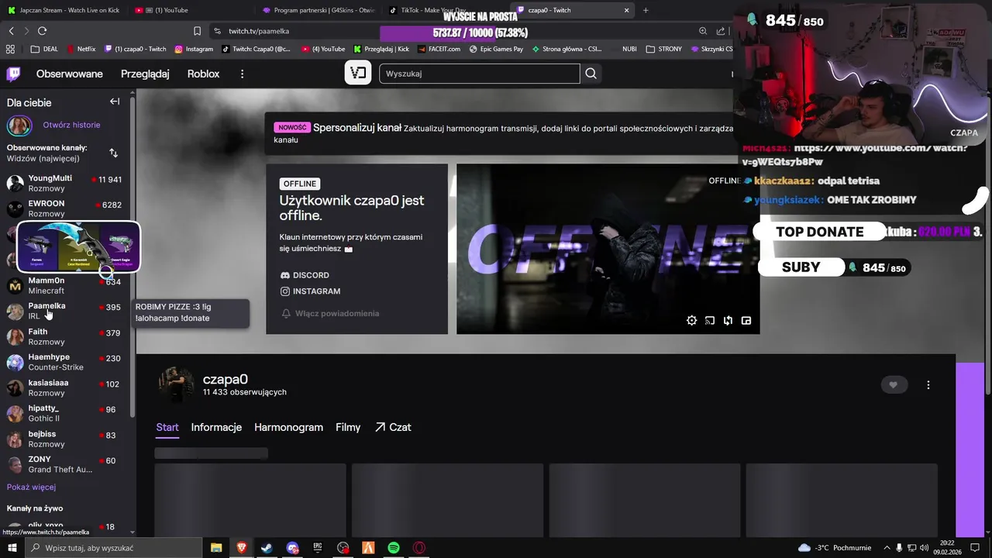Click the rotate icon in the player controls
The image size is (992, 558).
click(728, 320)
